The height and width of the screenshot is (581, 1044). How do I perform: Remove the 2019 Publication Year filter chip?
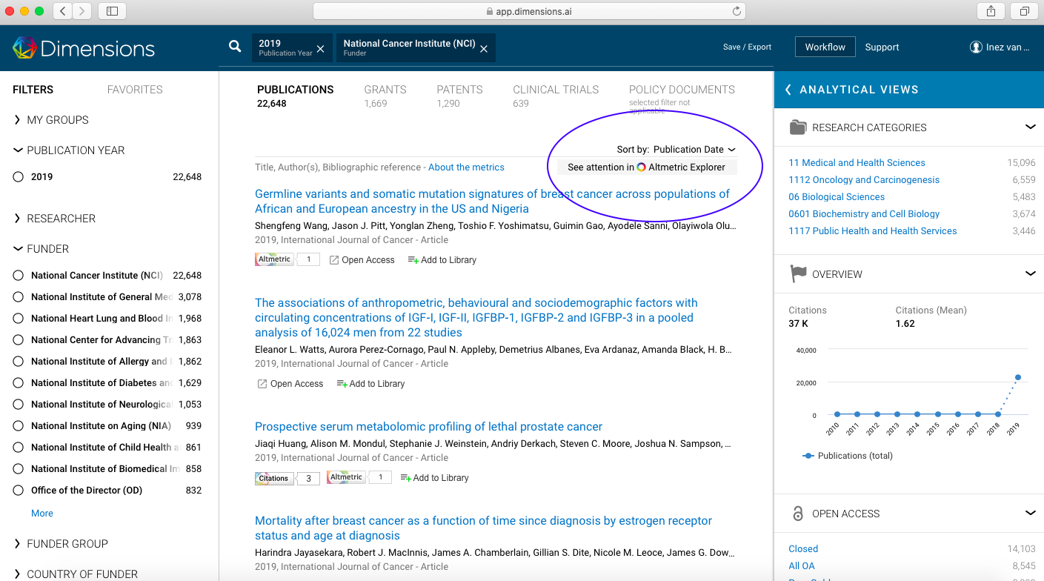pyautogui.click(x=320, y=47)
